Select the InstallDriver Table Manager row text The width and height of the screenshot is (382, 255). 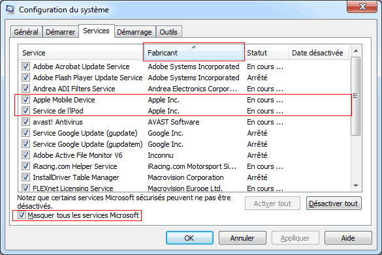click(x=76, y=177)
